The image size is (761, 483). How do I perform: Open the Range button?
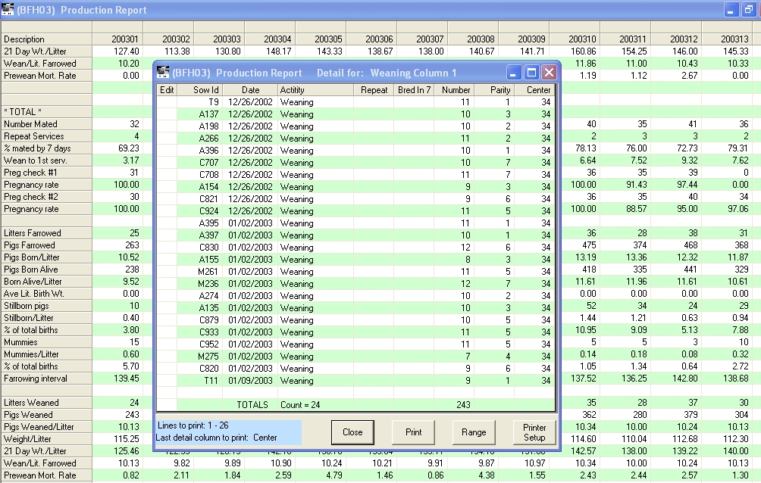coord(474,432)
